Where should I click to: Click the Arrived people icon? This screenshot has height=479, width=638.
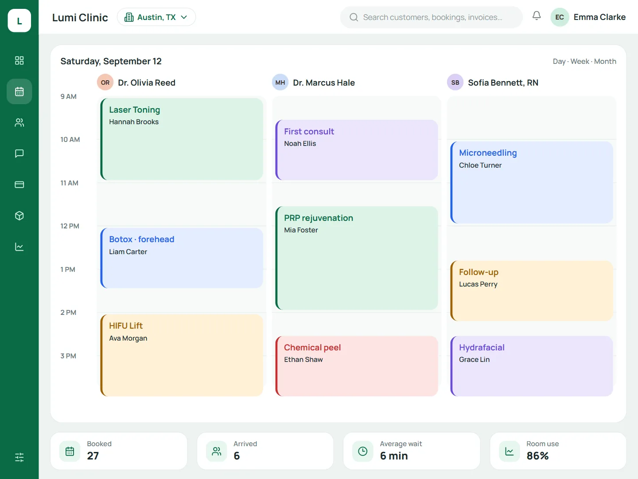[x=217, y=452]
